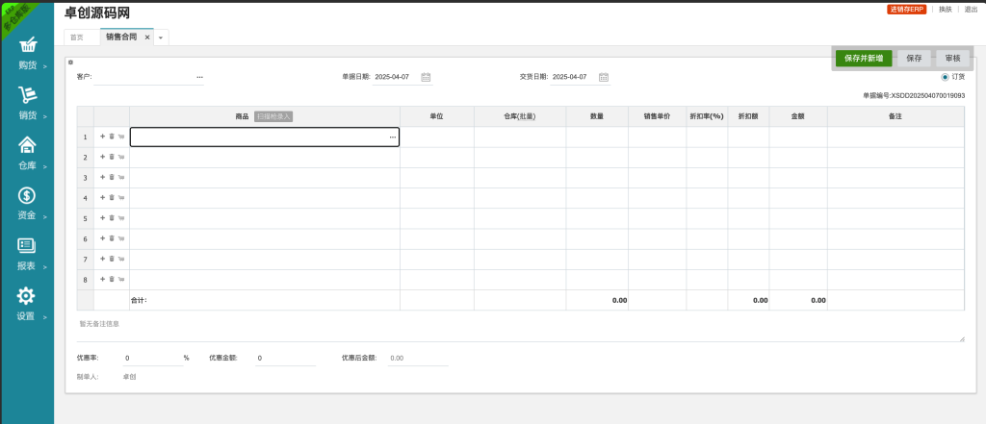Open product picker ellipsis in row 1

click(x=393, y=137)
